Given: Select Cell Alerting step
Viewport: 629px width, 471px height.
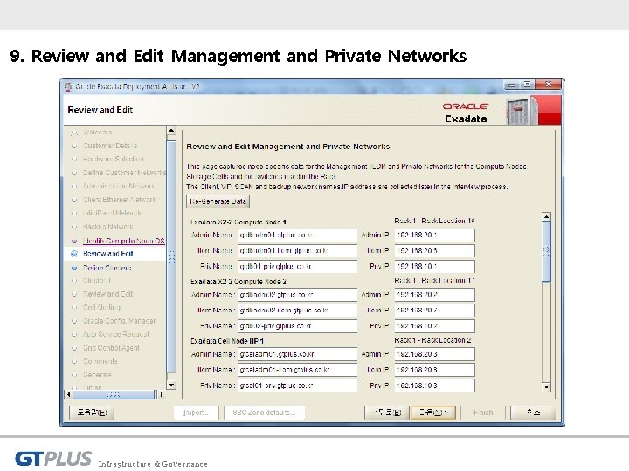Looking at the screenshot, I should click(x=101, y=307).
